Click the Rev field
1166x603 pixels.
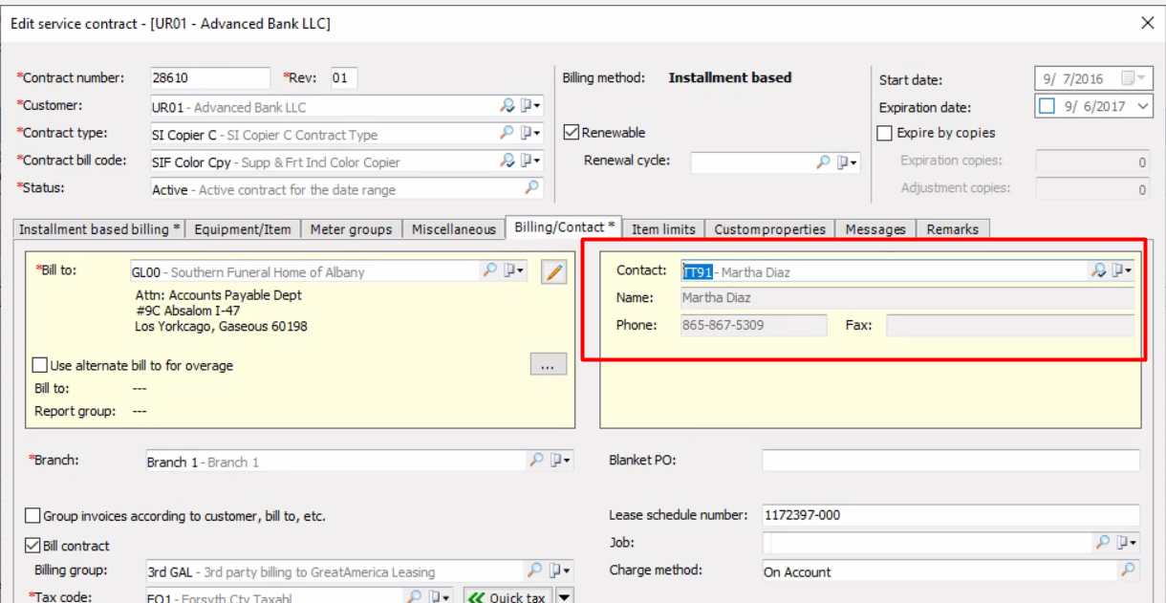coord(344,78)
